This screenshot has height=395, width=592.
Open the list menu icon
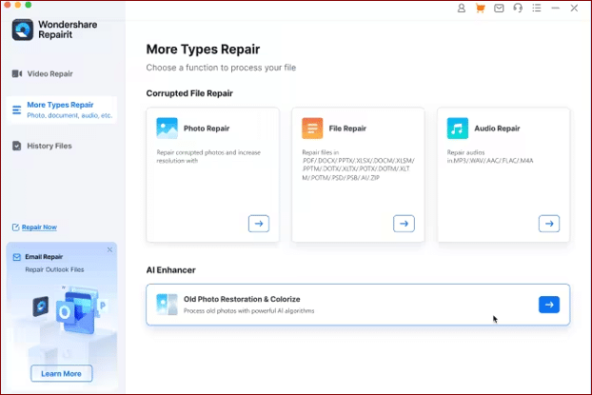point(537,8)
